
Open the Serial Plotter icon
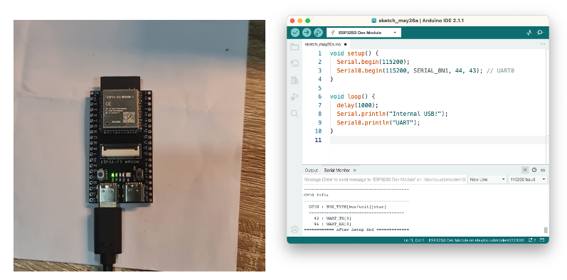tap(529, 33)
